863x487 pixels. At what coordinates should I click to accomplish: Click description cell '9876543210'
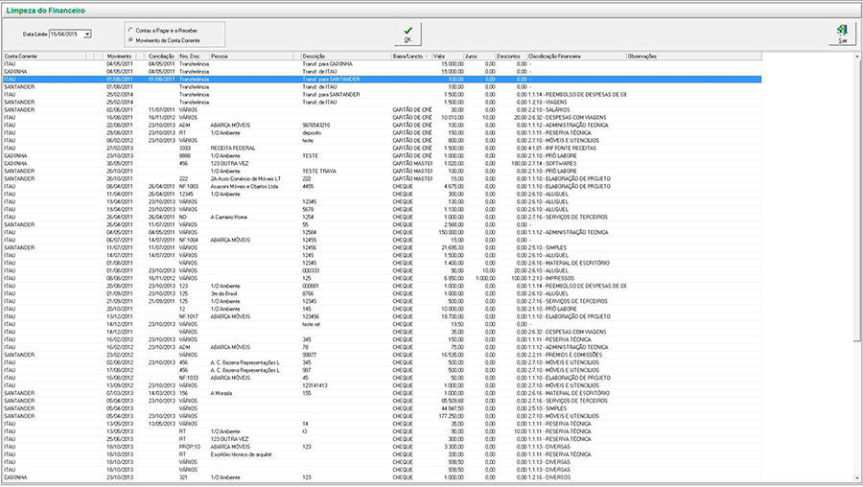[315, 126]
